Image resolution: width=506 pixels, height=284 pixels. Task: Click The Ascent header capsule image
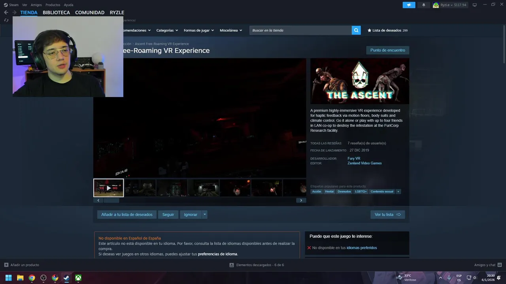(360, 81)
